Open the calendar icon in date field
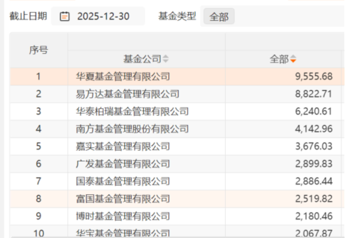 coord(65,16)
